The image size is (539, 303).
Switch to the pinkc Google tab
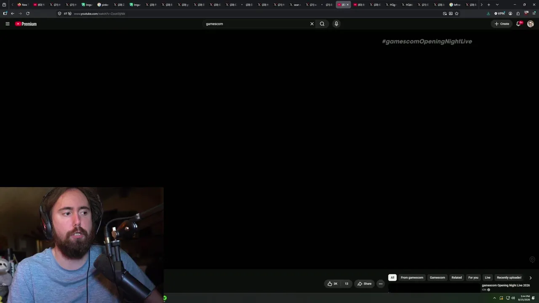pos(103,5)
